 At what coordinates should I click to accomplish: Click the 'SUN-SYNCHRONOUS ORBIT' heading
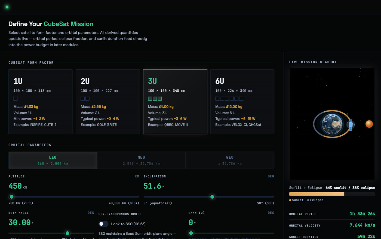point(120,214)
